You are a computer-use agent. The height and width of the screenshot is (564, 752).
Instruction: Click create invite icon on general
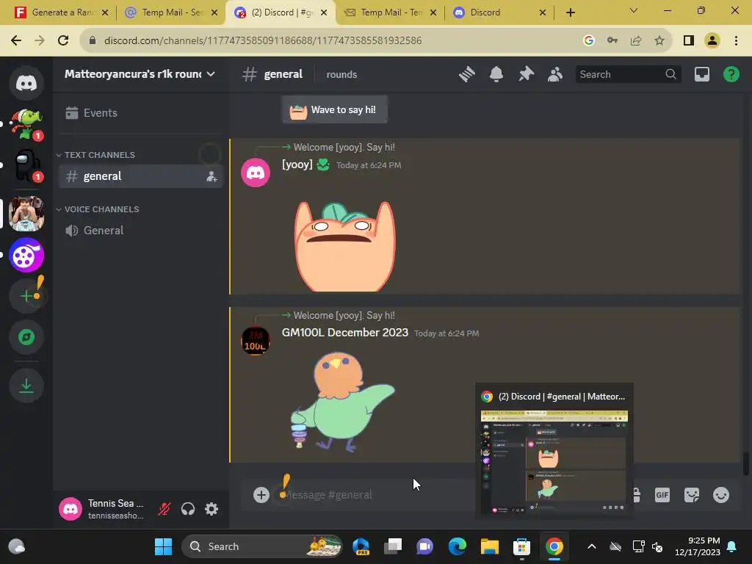point(211,176)
